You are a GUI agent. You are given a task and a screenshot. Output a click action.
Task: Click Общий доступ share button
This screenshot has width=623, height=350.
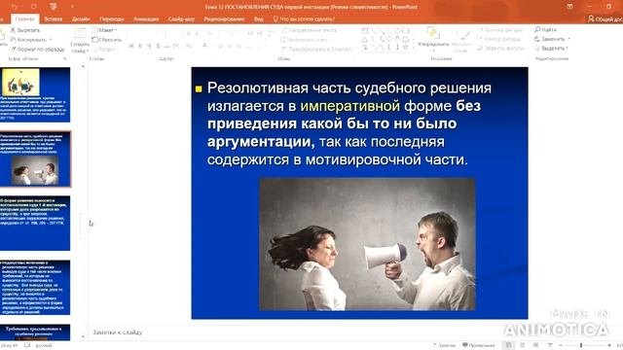[605, 18]
